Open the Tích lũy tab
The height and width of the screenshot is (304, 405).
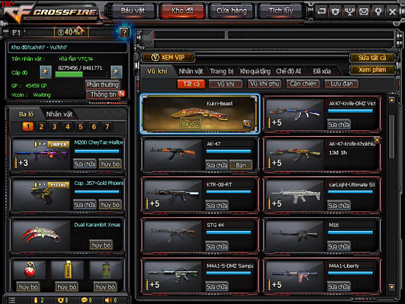tap(281, 11)
